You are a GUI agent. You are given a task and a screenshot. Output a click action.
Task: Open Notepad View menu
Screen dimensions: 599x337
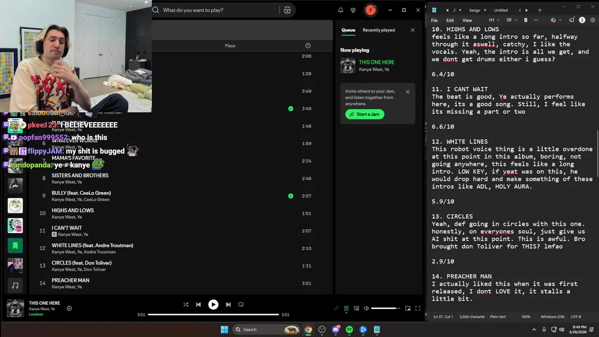pyautogui.click(x=467, y=20)
